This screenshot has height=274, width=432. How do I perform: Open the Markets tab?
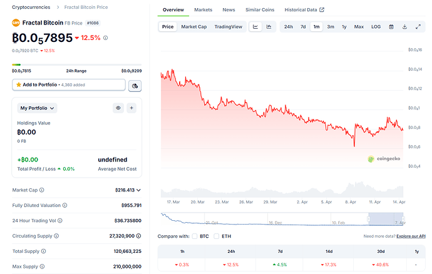[203, 9]
